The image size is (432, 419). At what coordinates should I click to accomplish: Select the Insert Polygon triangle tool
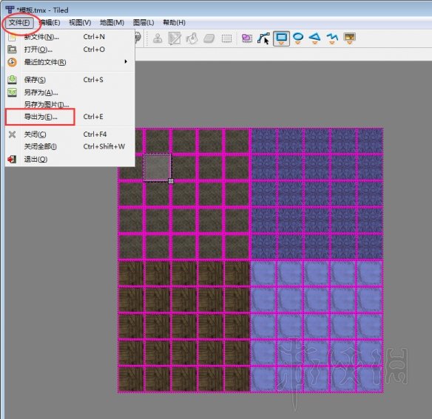point(315,38)
